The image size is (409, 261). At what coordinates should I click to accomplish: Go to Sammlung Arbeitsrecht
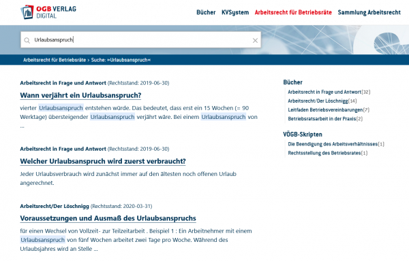click(369, 12)
